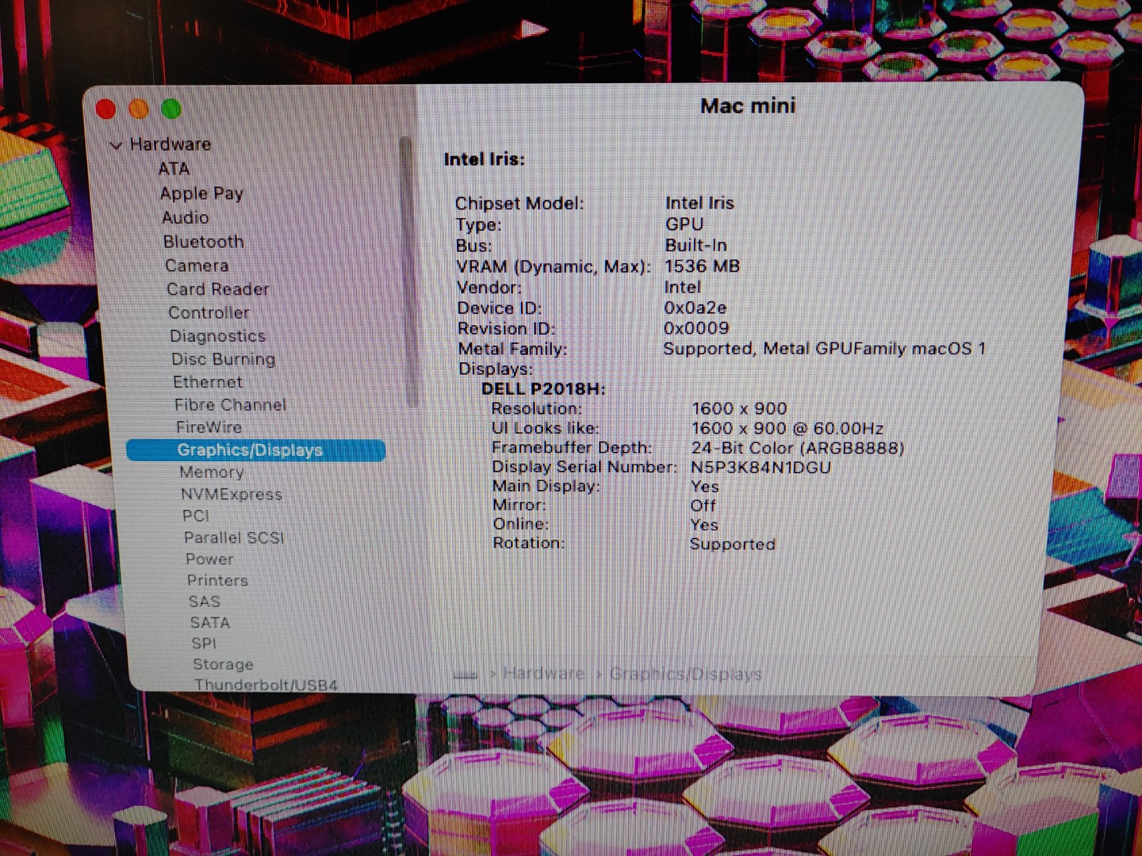Click the Device ID value 0x0a2e
This screenshot has height=856, width=1142.
tap(695, 308)
